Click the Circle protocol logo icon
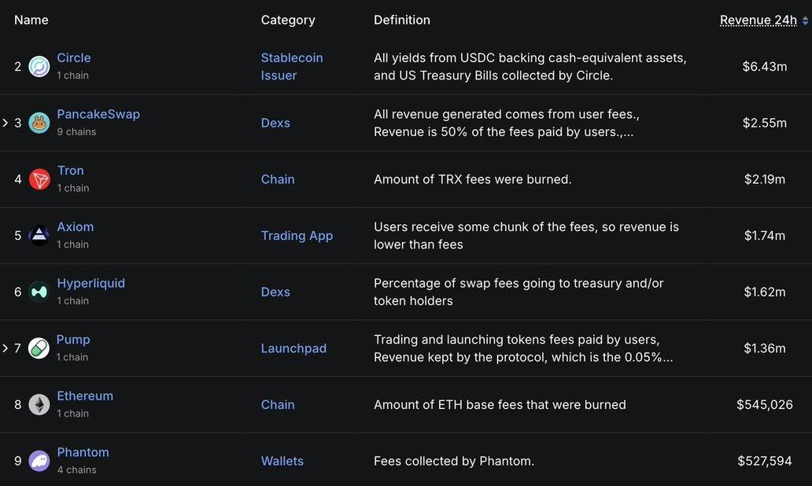The height and width of the screenshot is (486, 812). coord(39,66)
